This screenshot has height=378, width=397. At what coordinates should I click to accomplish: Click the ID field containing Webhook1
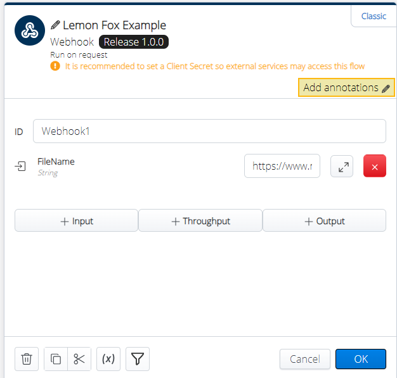[209, 131]
